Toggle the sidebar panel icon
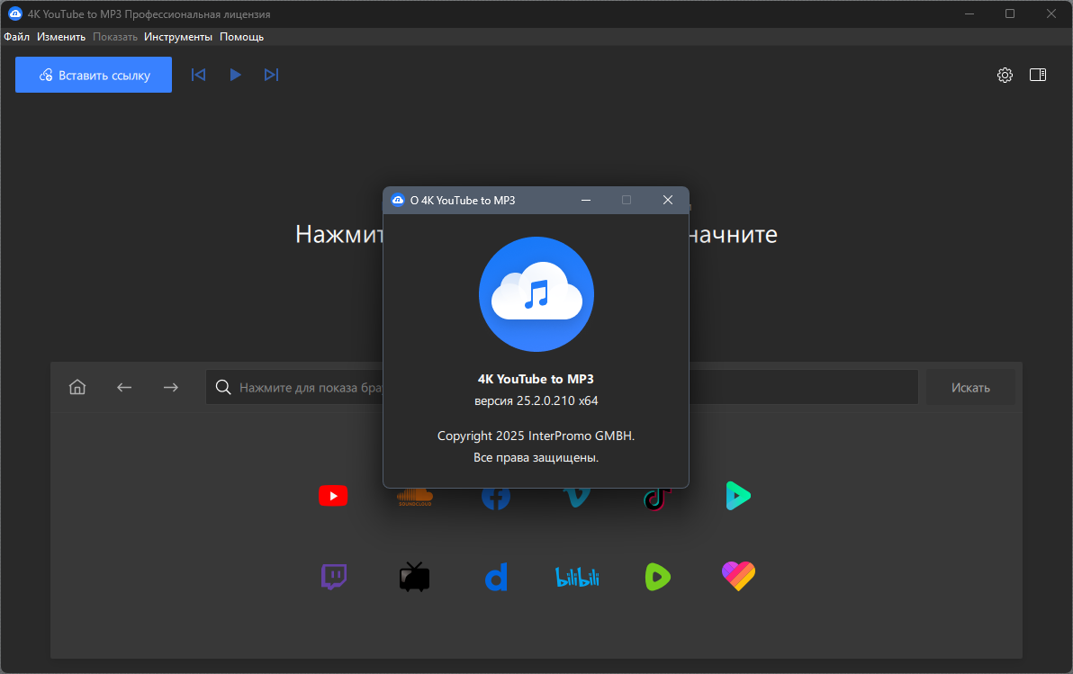The height and width of the screenshot is (674, 1073). click(x=1038, y=75)
